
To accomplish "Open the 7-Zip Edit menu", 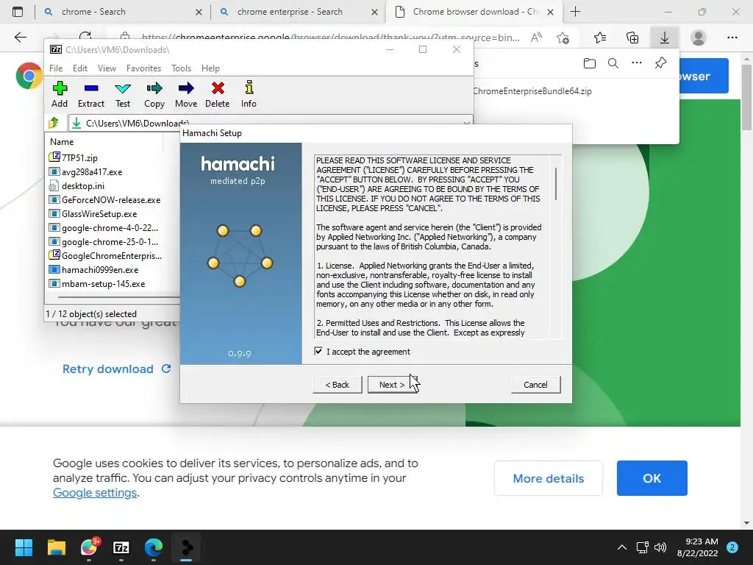I will point(79,68).
